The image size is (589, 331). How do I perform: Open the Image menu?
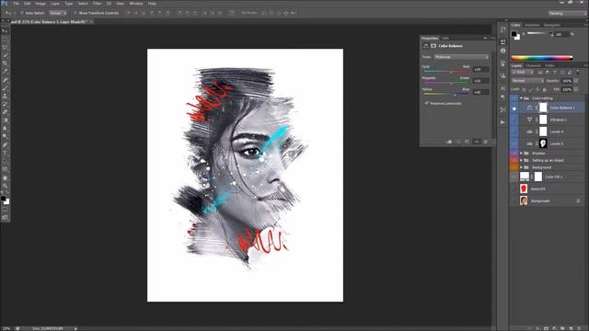(x=40, y=4)
